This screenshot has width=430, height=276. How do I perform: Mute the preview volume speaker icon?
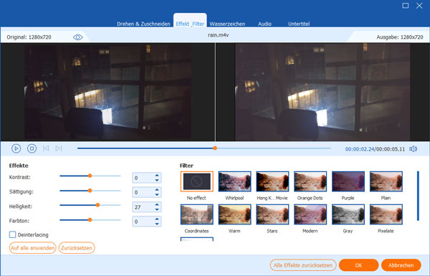[413, 149]
